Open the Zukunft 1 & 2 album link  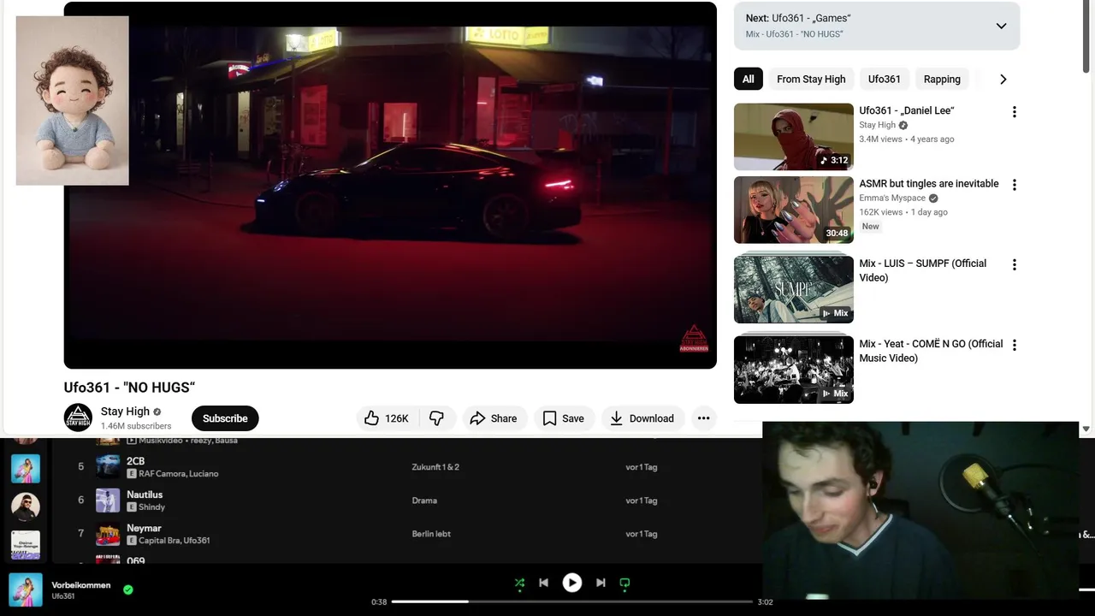[435, 467]
